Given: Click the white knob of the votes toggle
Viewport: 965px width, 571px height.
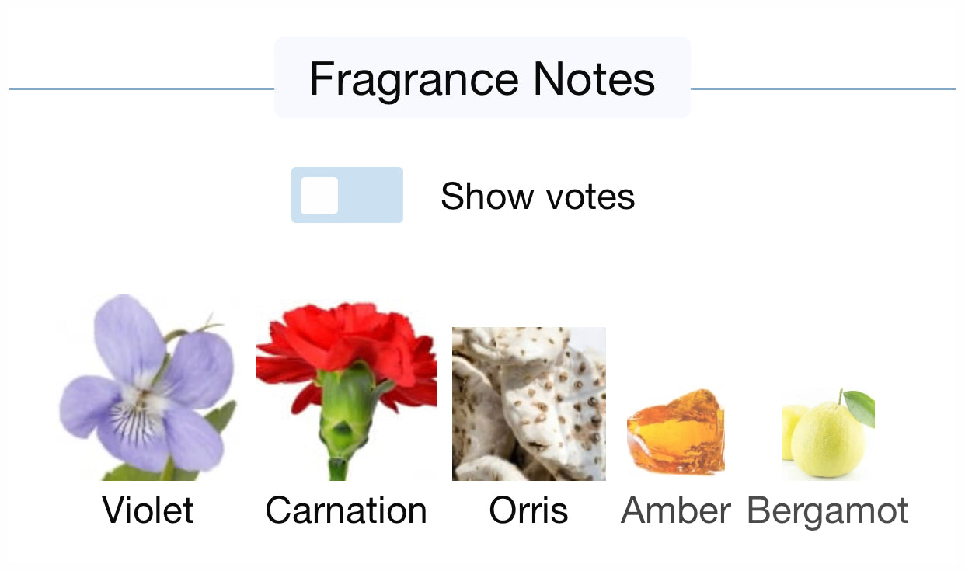Looking at the screenshot, I should (x=319, y=195).
